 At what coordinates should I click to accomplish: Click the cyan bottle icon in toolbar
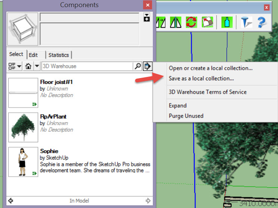(226, 22)
